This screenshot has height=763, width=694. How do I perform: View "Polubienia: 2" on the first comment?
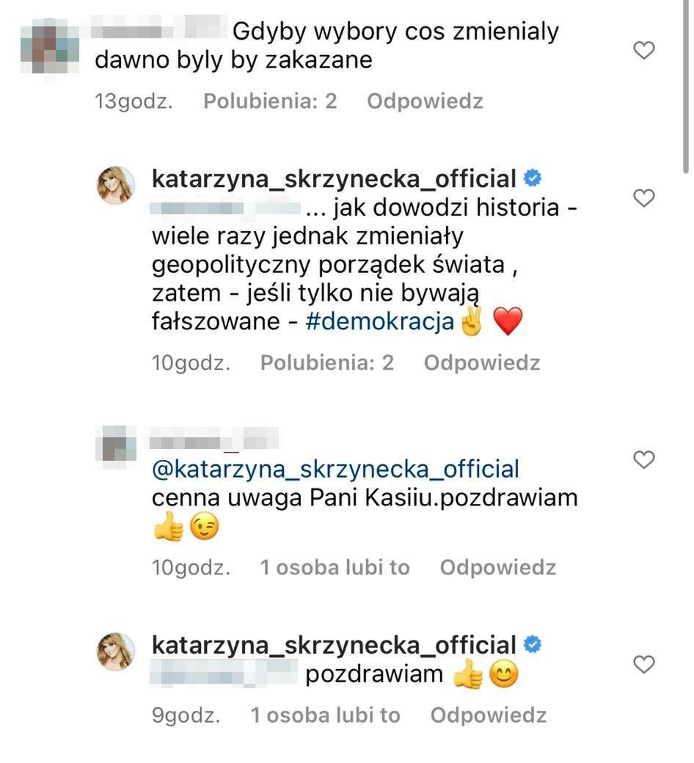pos(270,101)
